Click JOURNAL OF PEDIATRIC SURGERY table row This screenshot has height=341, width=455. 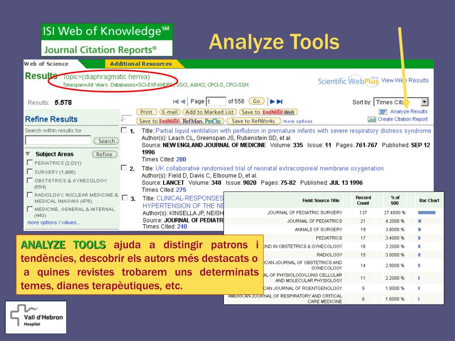coord(334,213)
